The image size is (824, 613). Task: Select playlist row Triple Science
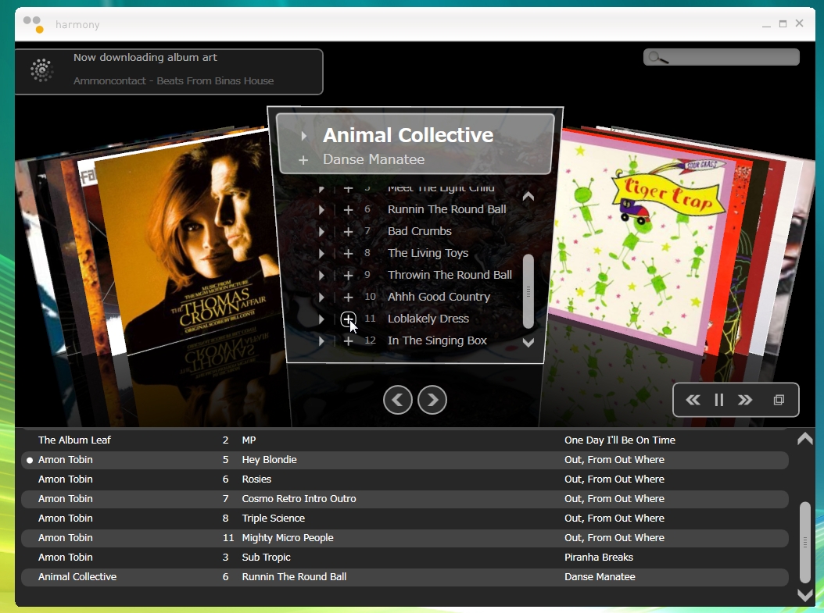click(x=405, y=518)
